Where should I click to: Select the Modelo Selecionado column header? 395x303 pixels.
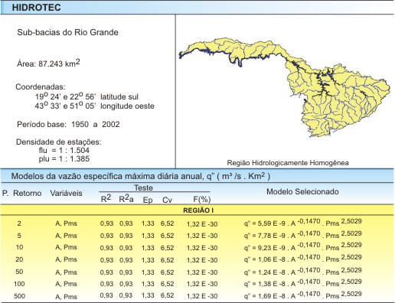pyautogui.click(x=302, y=191)
